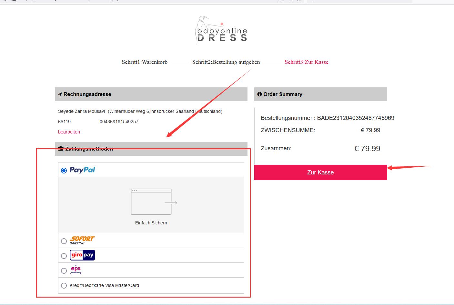454x305 pixels.
Task: Click the Schritt3:Zur Kasse step
Action: [x=306, y=62]
